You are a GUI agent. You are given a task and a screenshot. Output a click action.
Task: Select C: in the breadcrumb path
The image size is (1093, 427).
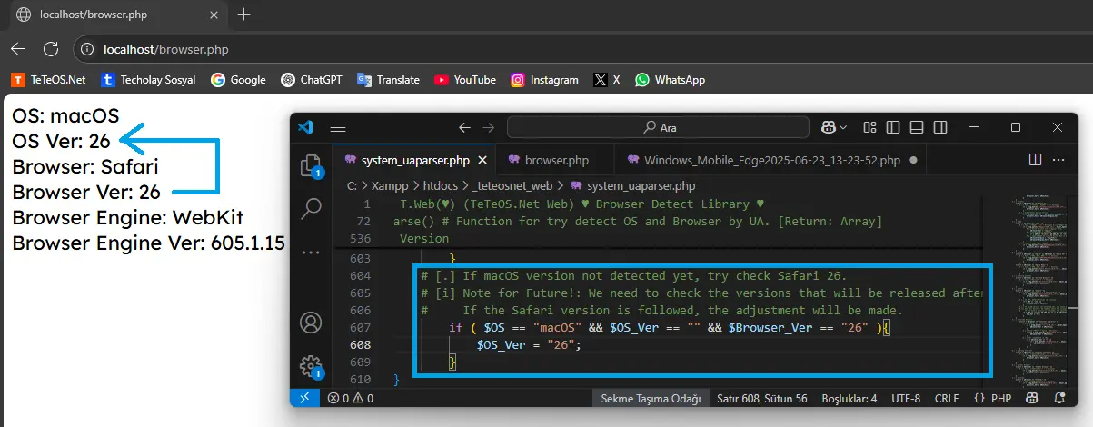point(352,186)
